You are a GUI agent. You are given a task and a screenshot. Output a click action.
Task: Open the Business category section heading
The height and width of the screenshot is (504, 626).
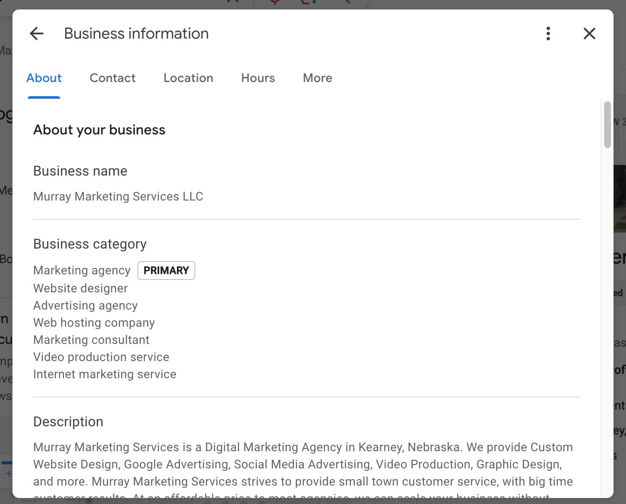click(x=90, y=244)
